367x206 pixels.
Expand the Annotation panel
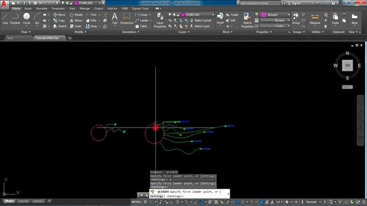(x=131, y=32)
